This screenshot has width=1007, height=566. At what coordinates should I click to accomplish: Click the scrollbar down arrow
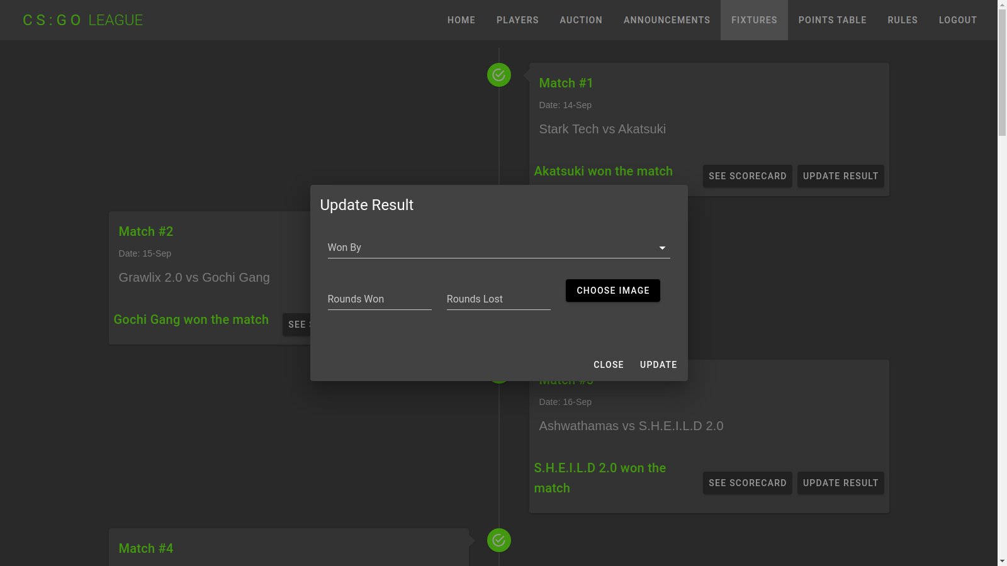click(x=1002, y=561)
